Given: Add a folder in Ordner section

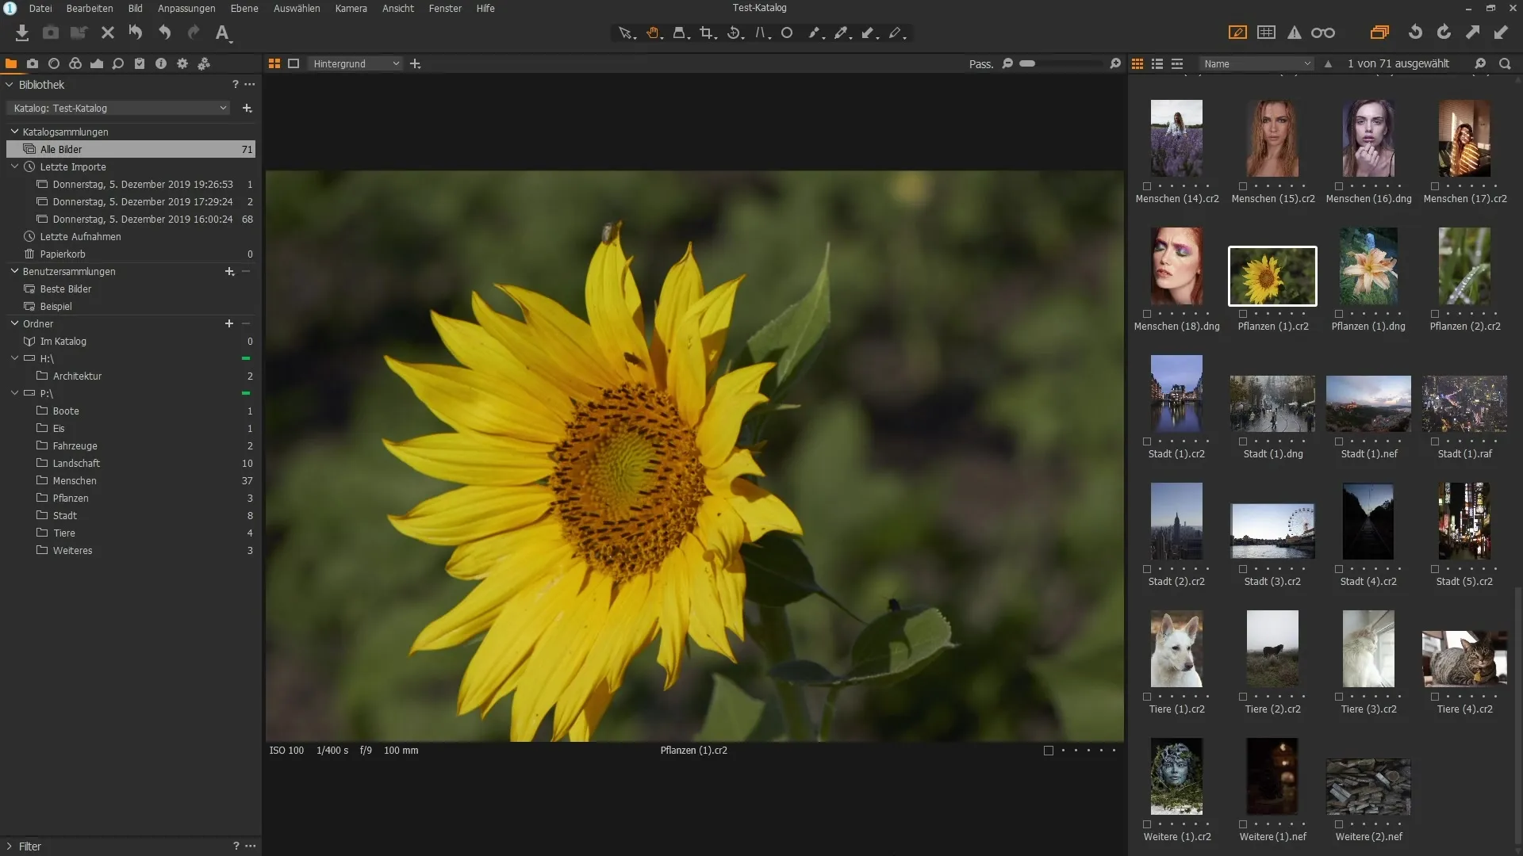Looking at the screenshot, I should (x=229, y=323).
